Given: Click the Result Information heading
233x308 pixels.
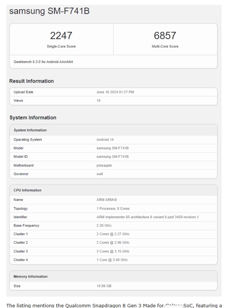Looking at the screenshot, I should (31, 81).
